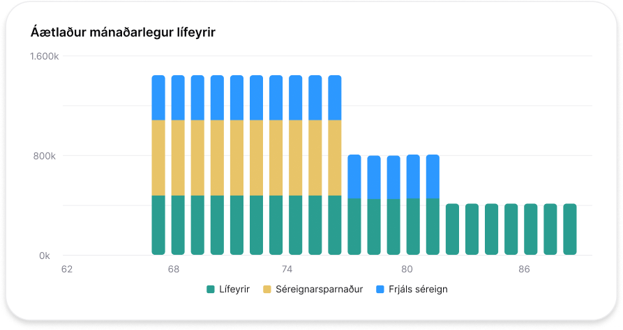The height and width of the screenshot is (330, 623).
Task: Toggle the Séreignarsparnaður series legend label
Action: click(x=320, y=288)
